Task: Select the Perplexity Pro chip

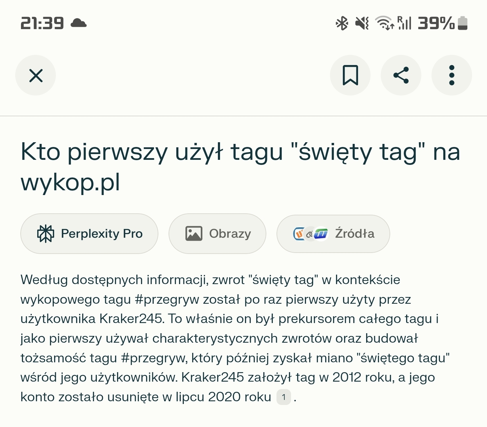Action: coord(89,234)
